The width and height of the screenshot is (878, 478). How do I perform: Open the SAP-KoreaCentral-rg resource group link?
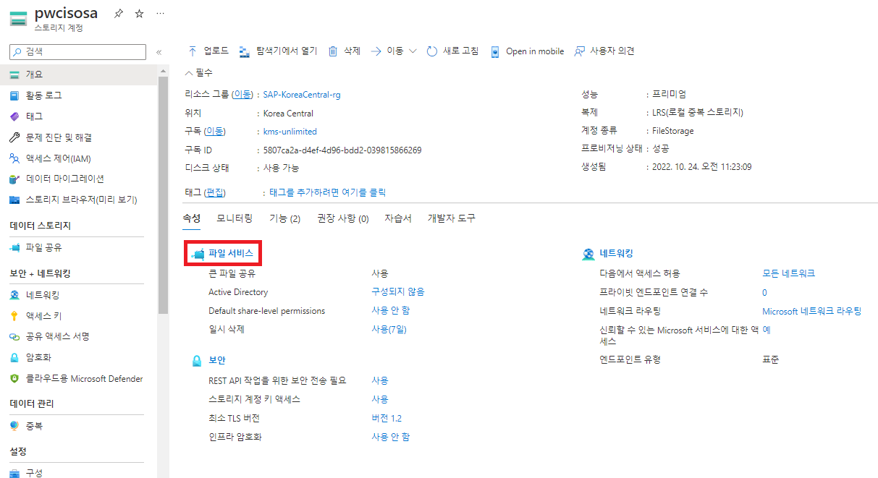(x=302, y=95)
